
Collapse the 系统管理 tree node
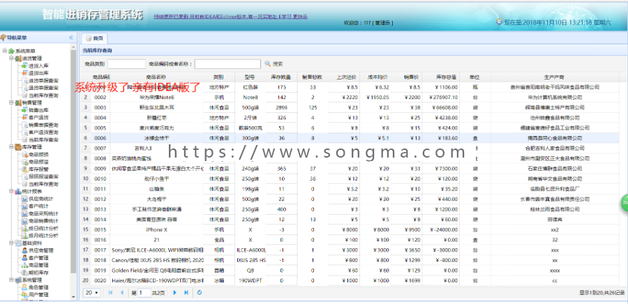point(12,280)
